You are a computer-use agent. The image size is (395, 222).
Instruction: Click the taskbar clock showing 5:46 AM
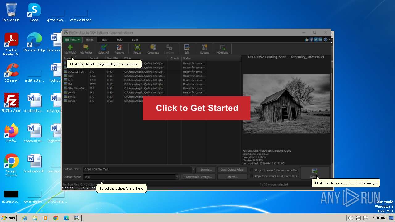pos(379,218)
